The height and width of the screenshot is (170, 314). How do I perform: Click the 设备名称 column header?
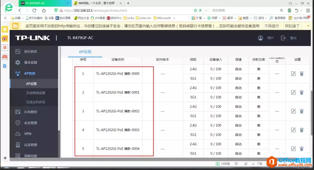(x=118, y=60)
